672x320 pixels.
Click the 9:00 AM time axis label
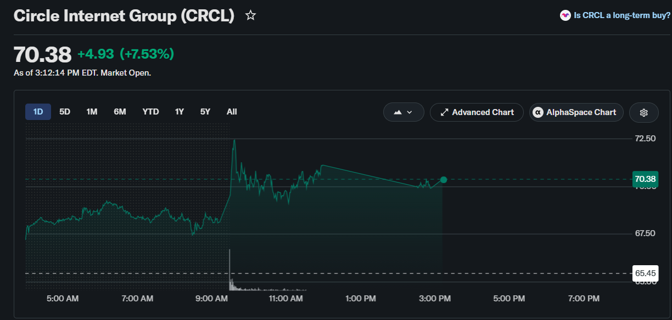(x=211, y=299)
